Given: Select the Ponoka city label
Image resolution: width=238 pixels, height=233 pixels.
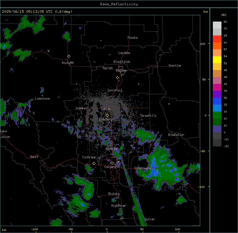Looking at the screenshot, I should click(x=133, y=38).
